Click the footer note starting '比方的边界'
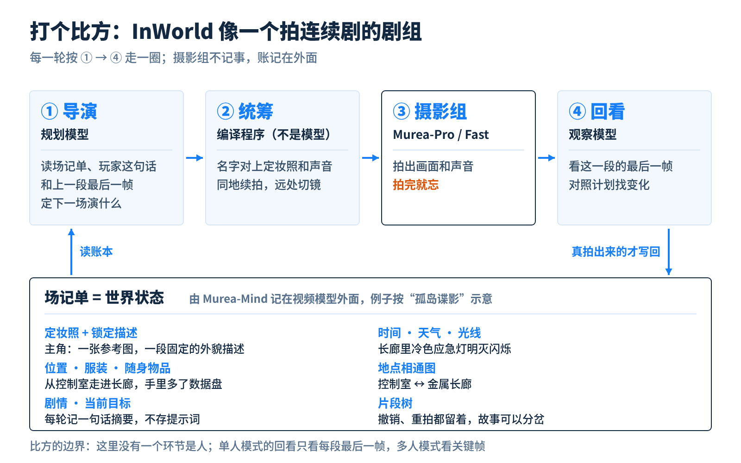Viewport: 741px width, 463px height. click(x=257, y=446)
